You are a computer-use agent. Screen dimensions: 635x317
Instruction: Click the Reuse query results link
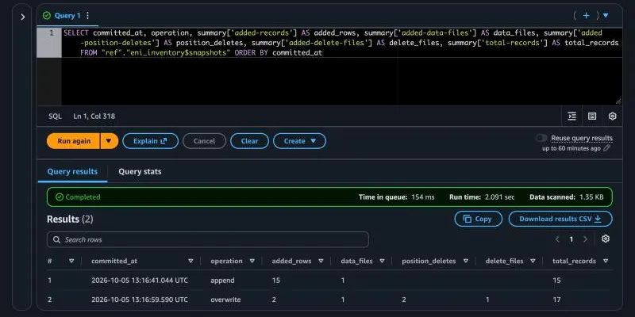pyautogui.click(x=582, y=138)
